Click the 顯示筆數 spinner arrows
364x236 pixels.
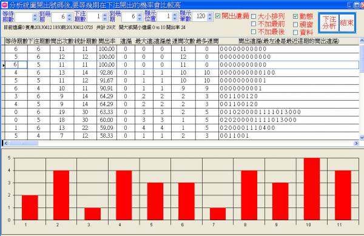pos(210,17)
